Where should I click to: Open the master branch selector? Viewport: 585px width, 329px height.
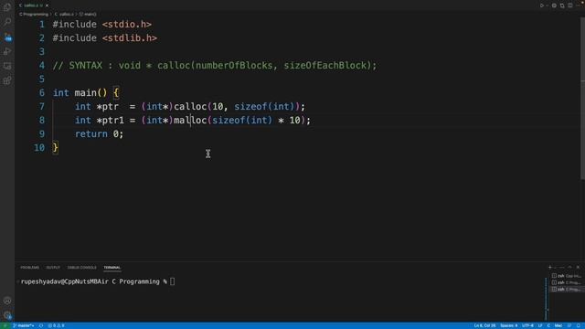[x=24, y=325]
